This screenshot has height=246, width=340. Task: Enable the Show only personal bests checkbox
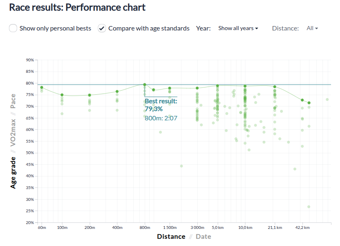tap(13, 28)
